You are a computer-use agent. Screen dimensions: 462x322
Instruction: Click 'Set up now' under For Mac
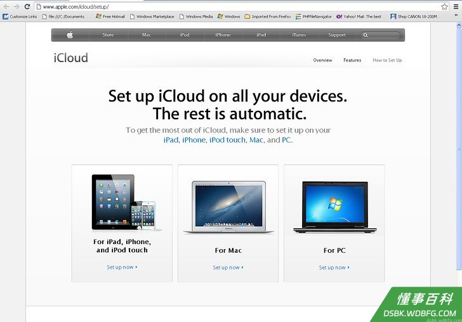(228, 267)
